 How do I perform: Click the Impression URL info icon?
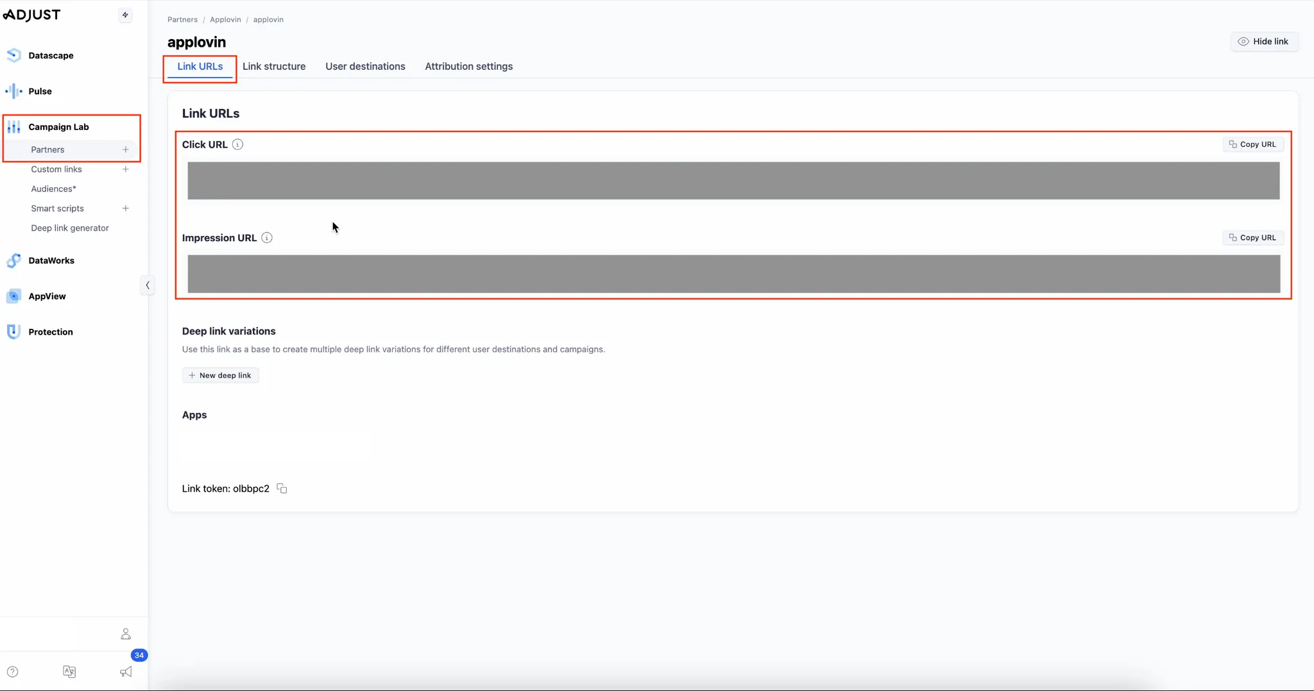point(267,238)
